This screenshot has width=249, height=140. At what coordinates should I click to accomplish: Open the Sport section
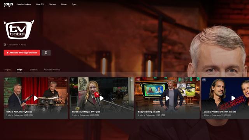[75, 4]
